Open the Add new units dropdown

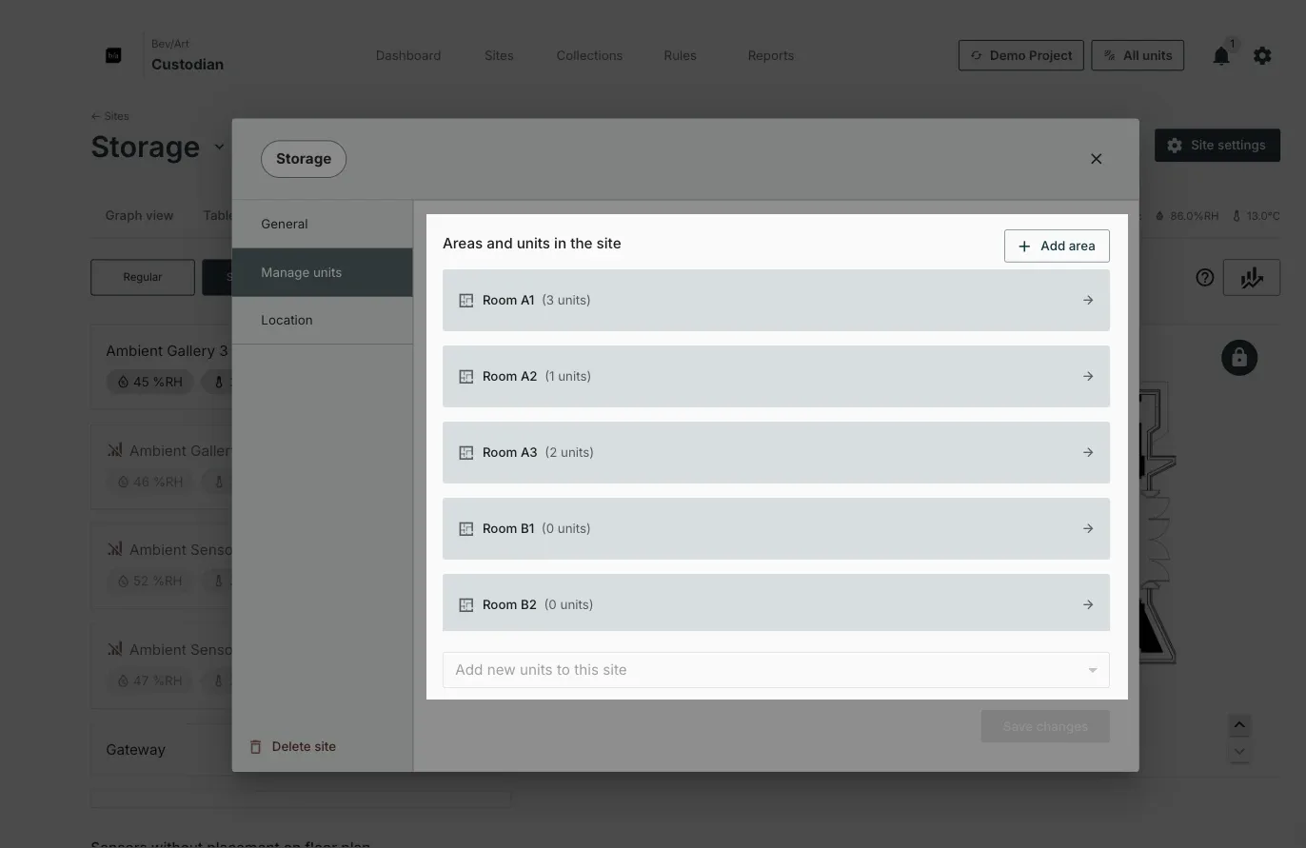click(x=776, y=670)
